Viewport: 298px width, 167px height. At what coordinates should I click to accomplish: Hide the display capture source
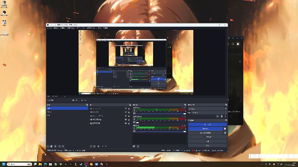coord(126,123)
